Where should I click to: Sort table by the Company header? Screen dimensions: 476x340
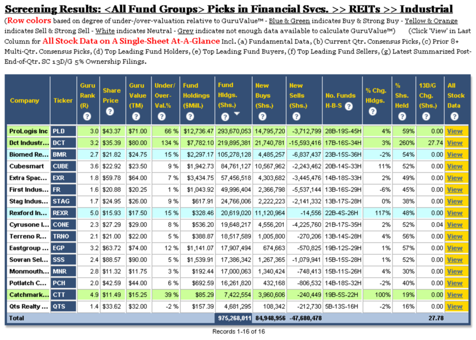click(x=24, y=101)
